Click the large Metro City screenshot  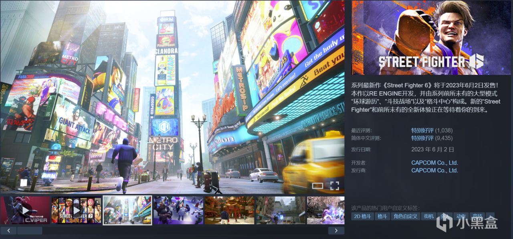(x=172, y=97)
